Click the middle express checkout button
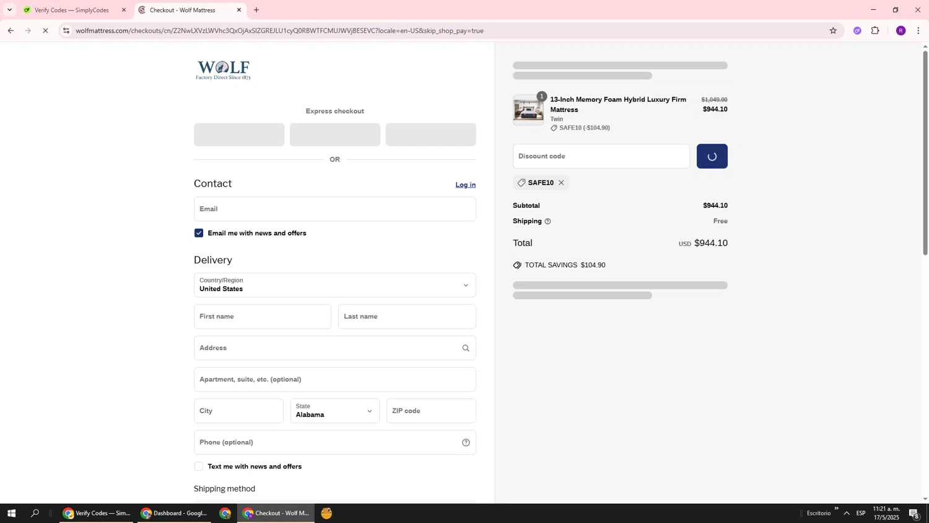 335,134
